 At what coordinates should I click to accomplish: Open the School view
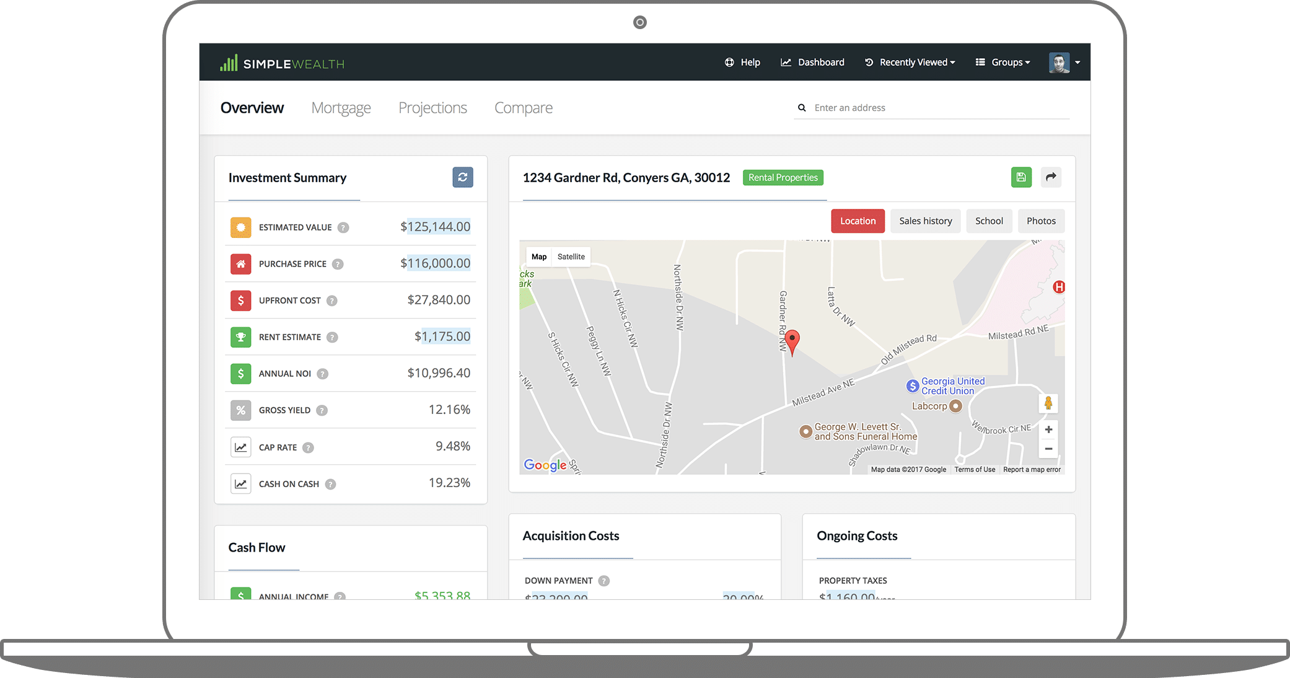pyautogui.click(x=989, y=221)
